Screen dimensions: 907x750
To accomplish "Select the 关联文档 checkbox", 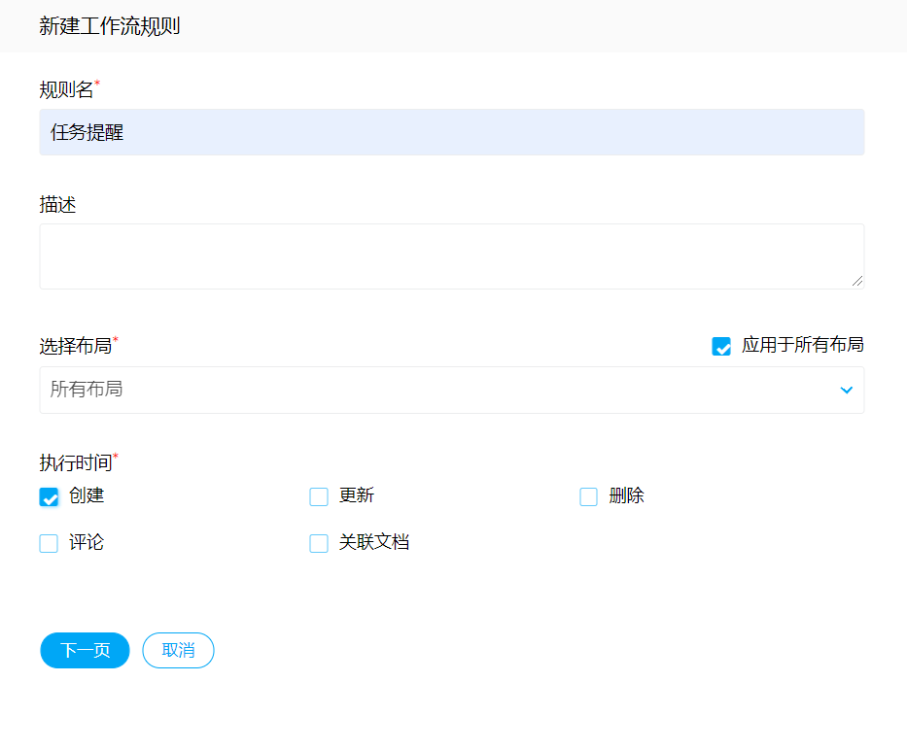I will click(319, 544).
